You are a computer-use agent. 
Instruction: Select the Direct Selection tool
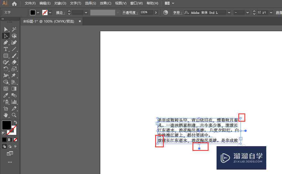tap(6, 36)
